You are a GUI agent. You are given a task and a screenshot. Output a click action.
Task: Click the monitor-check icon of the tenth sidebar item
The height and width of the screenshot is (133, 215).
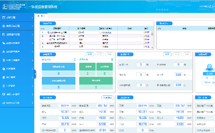tap(4, 94)
